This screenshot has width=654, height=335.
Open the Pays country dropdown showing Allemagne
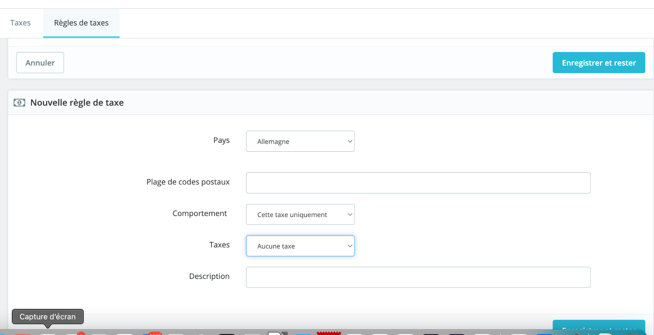pos(300,141)
